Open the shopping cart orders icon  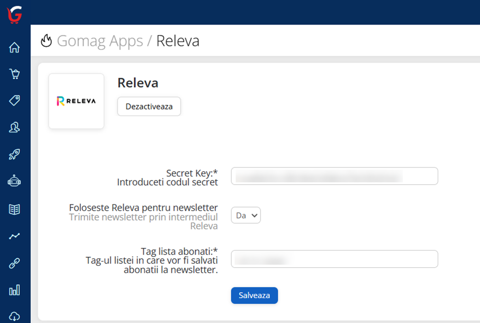15,74
